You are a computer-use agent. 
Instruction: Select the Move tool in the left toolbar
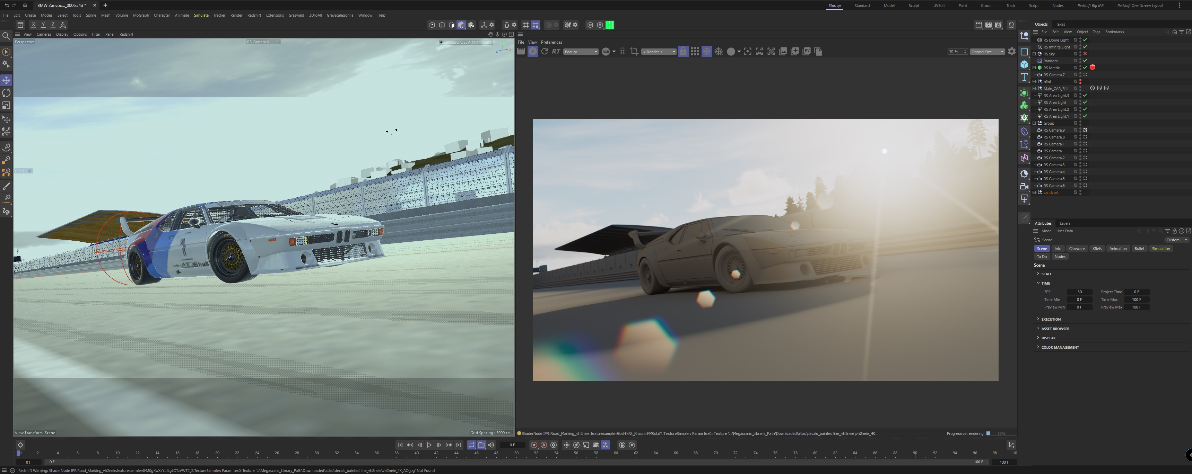coord(7,80)
